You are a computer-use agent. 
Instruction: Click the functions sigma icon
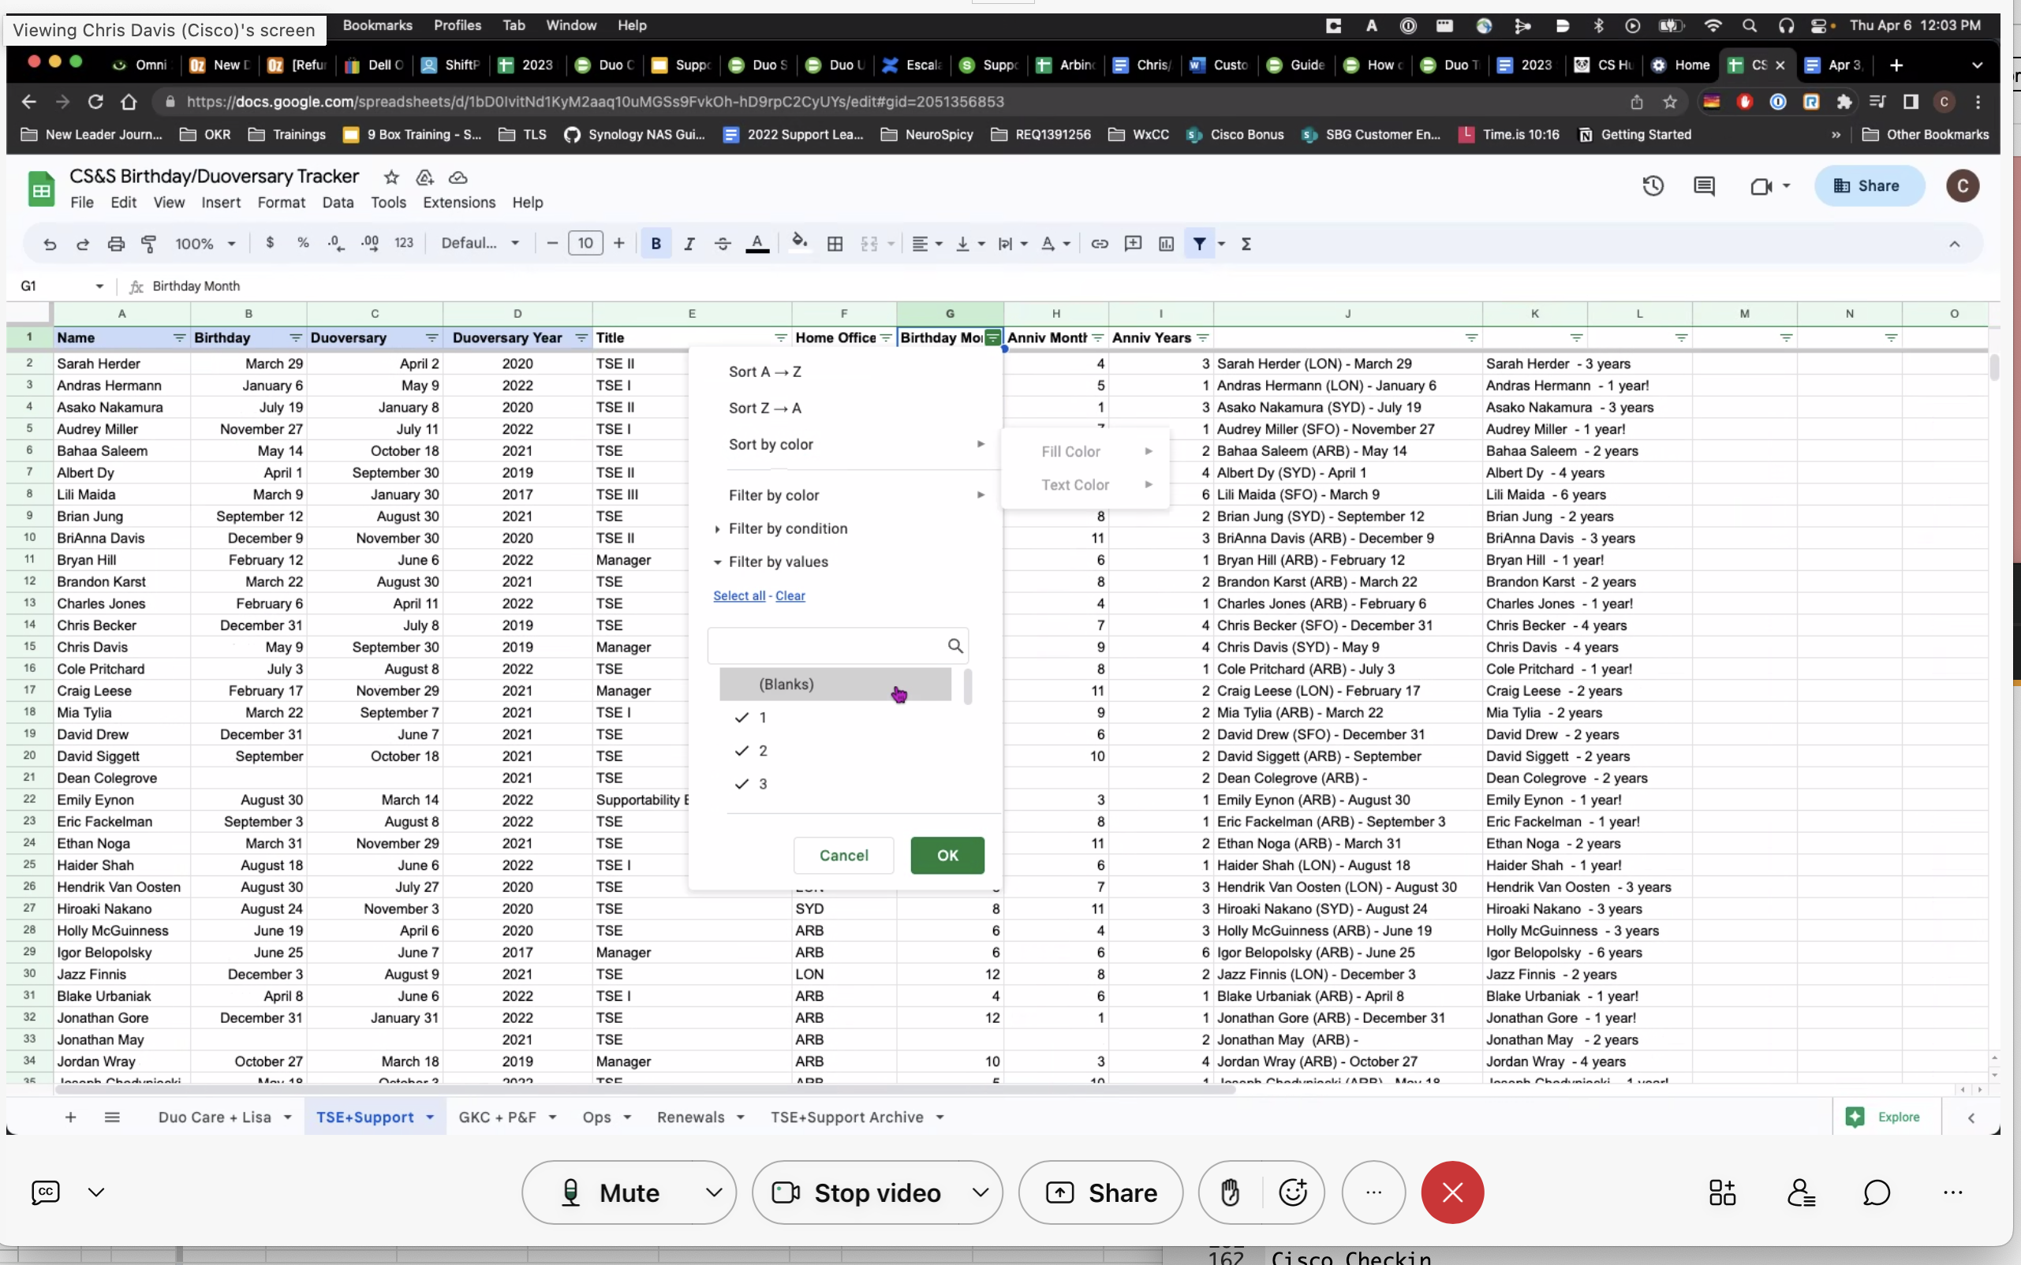coord(1246,244)
